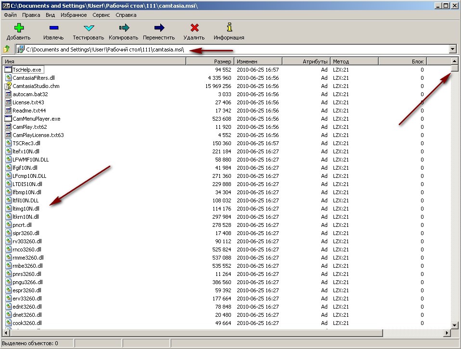Sort by the Размер column header
461x349 pixels.
pos(210,62)
